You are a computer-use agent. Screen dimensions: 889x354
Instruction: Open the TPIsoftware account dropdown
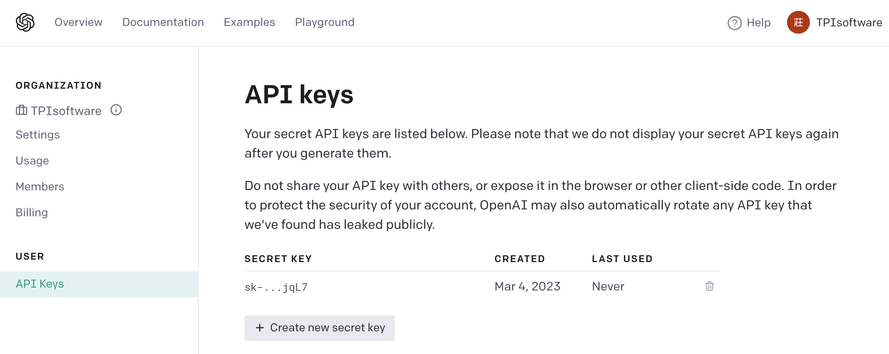pos(849,23)
